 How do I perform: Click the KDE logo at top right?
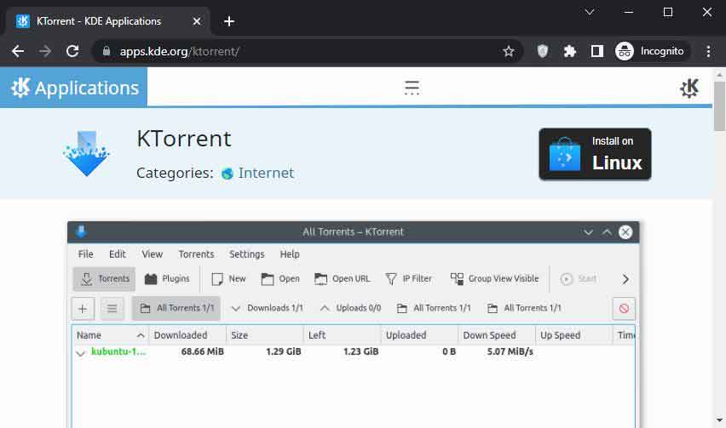(x=689, y=88)
